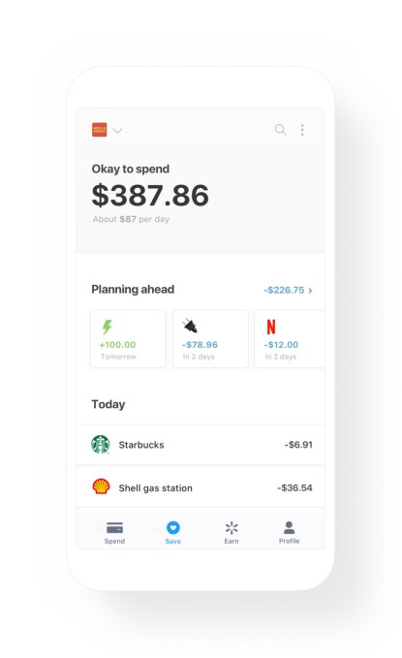
Task: Tap the green lightning bolt icon
Action: tap(107, 327)
